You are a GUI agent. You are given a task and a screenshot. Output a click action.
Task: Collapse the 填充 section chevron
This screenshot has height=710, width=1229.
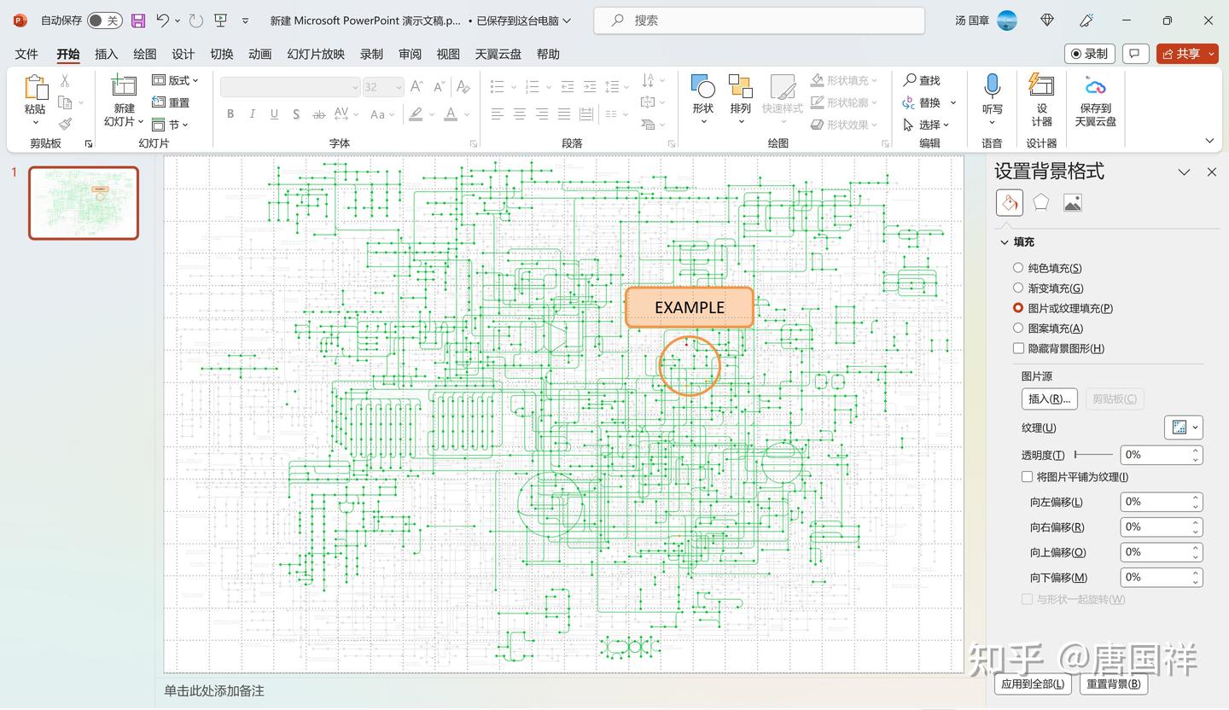tap(1005, 242)
